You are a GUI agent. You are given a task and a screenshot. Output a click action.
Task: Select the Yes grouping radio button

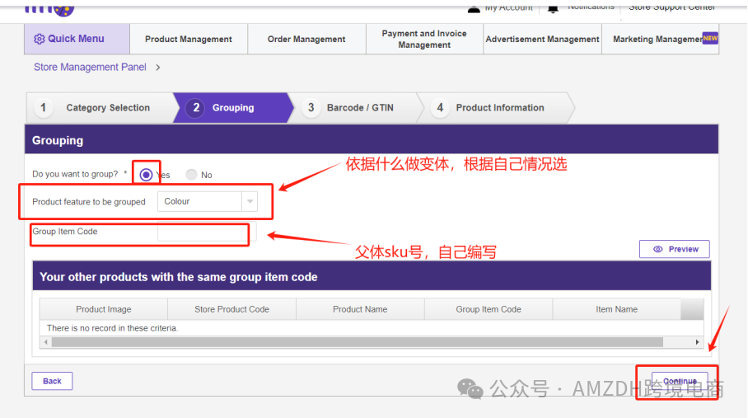click(146, 175)
